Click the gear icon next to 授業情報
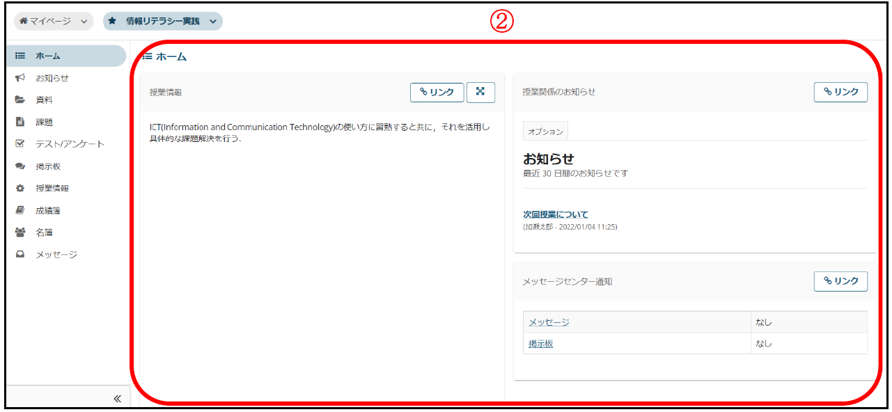Viewport: 892px width, 412px height. pos(20,189)
